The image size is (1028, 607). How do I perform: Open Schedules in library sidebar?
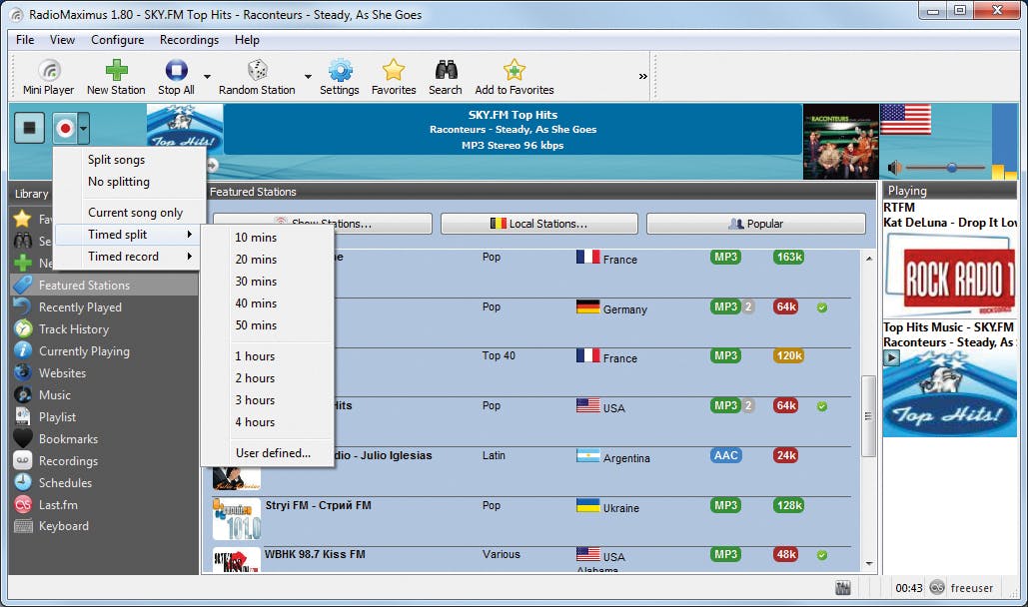pyautogui.click(x=104, y=483)
